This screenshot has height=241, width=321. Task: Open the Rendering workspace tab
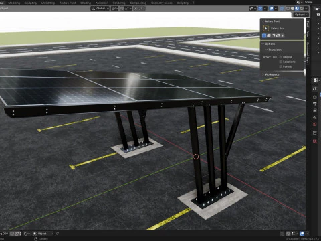coord(119,3)
